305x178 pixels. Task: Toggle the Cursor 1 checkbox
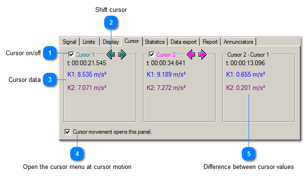pos(71,54)
